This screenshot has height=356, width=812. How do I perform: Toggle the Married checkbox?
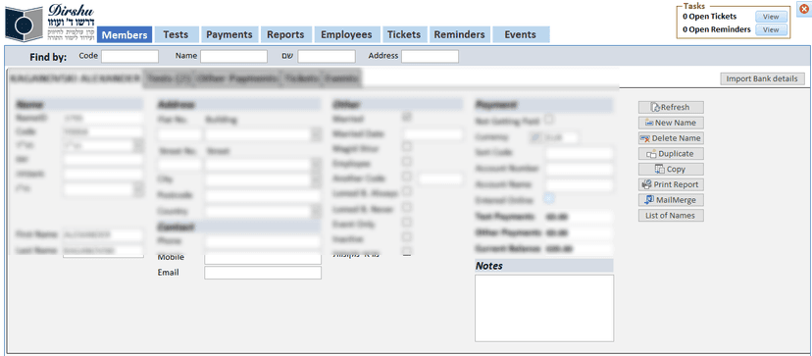[x=407, y=117]
